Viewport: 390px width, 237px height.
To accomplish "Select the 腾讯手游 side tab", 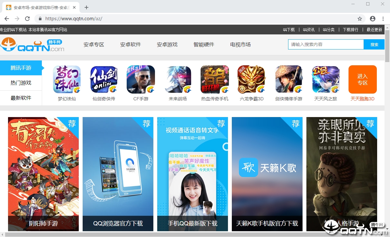I will coord(21,68).
